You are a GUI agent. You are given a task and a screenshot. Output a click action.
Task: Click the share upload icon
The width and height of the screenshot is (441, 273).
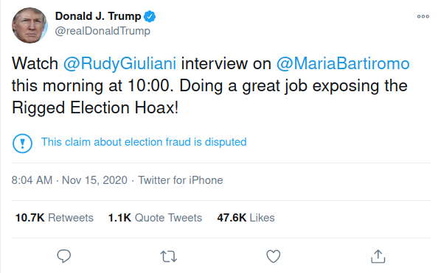tap(378, 256)
